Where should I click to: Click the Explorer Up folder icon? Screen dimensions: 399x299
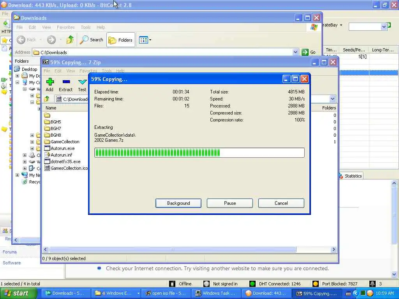[70, 40]
